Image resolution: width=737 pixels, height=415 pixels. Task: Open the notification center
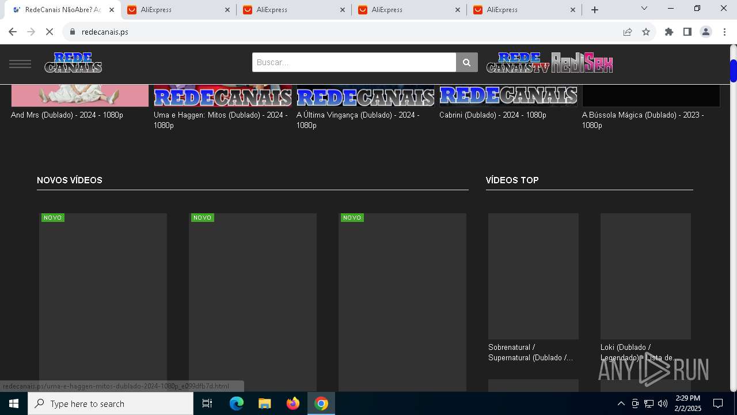pos(718,403)
